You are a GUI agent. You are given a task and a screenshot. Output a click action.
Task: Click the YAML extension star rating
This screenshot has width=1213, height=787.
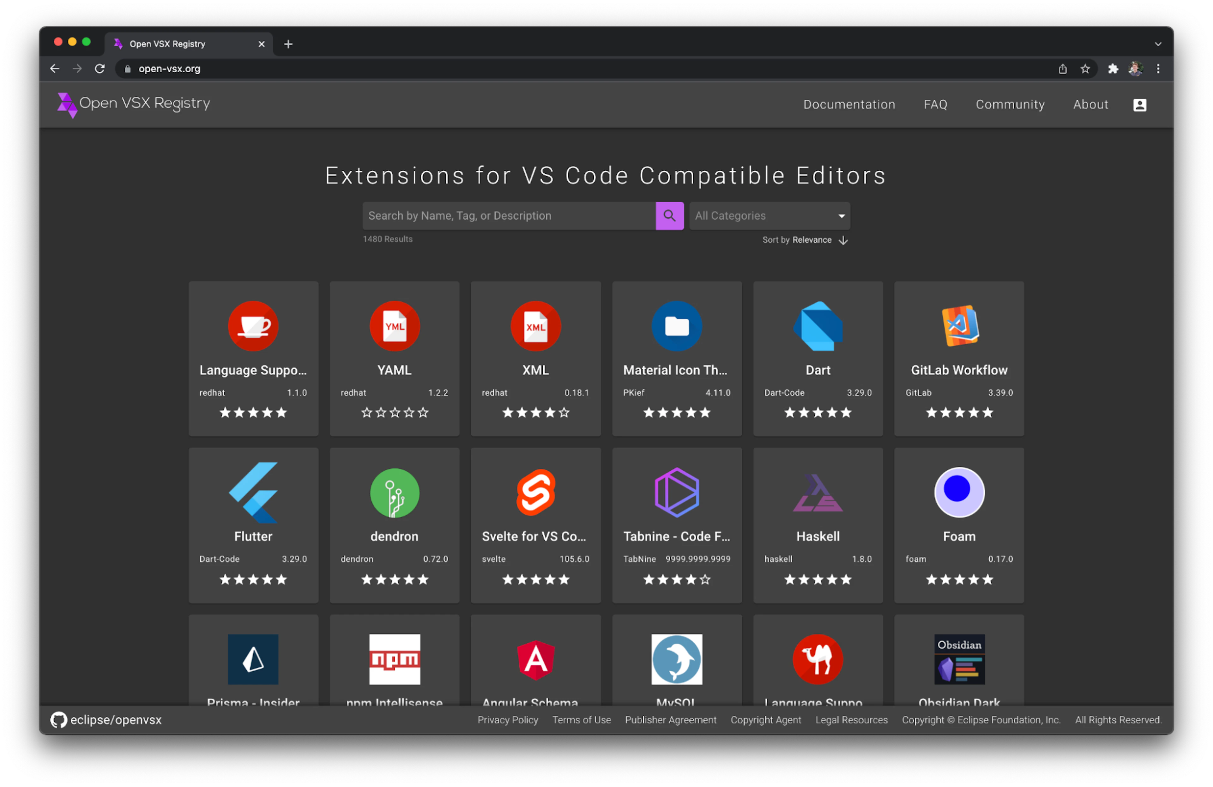click(x=395, y=412)
